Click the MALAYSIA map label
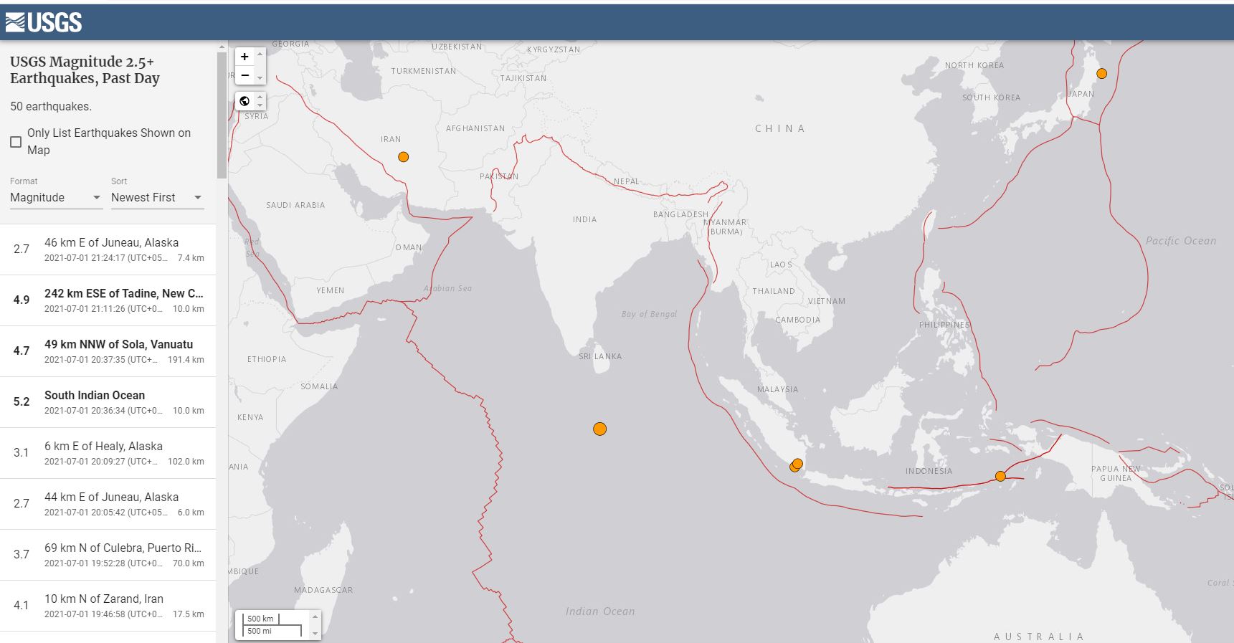 click(x=777, y=389)
